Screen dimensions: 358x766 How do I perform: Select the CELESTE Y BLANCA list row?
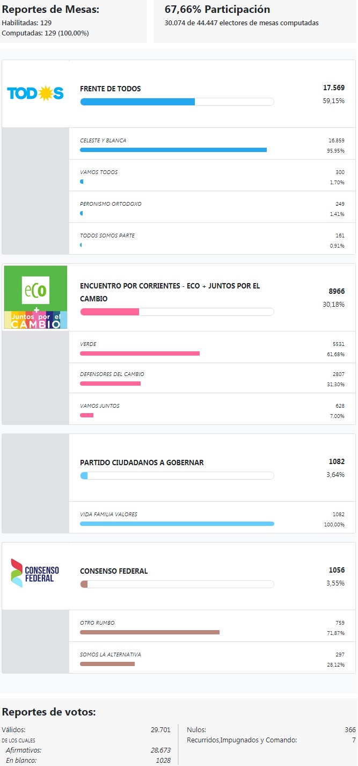pos(212,143)
